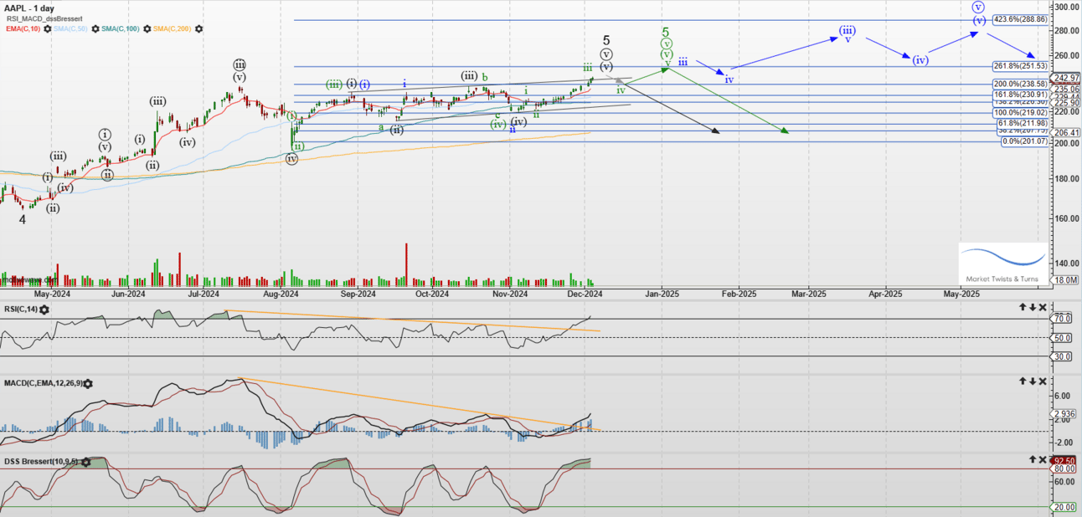Open DSS Bressert indicator settings gear
This screenshot has height=517, width=1082.
click(86, 462)
